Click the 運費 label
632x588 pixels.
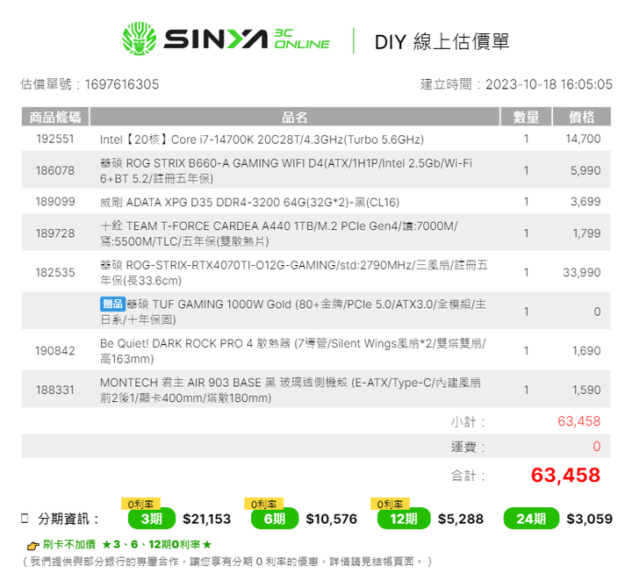point(468,447)
